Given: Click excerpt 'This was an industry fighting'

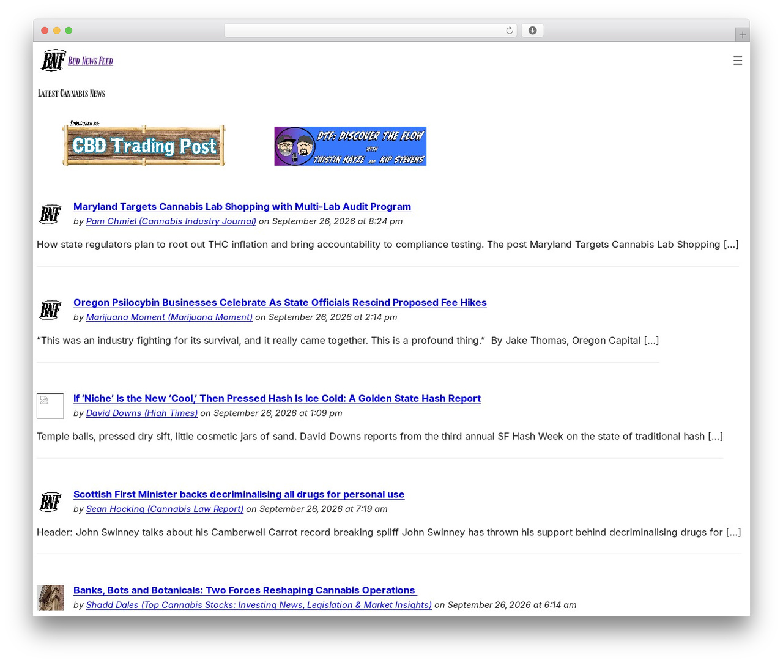Looking at the screenshot, I should pyautogui.click(x=348, y=341).
